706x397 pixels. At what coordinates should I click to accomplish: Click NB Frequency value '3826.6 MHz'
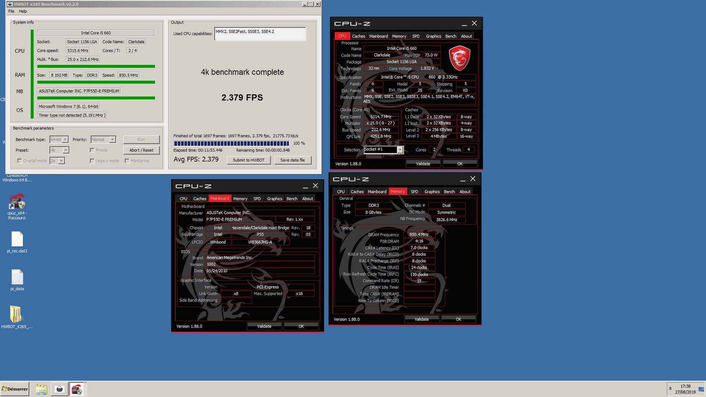point(446,219)
